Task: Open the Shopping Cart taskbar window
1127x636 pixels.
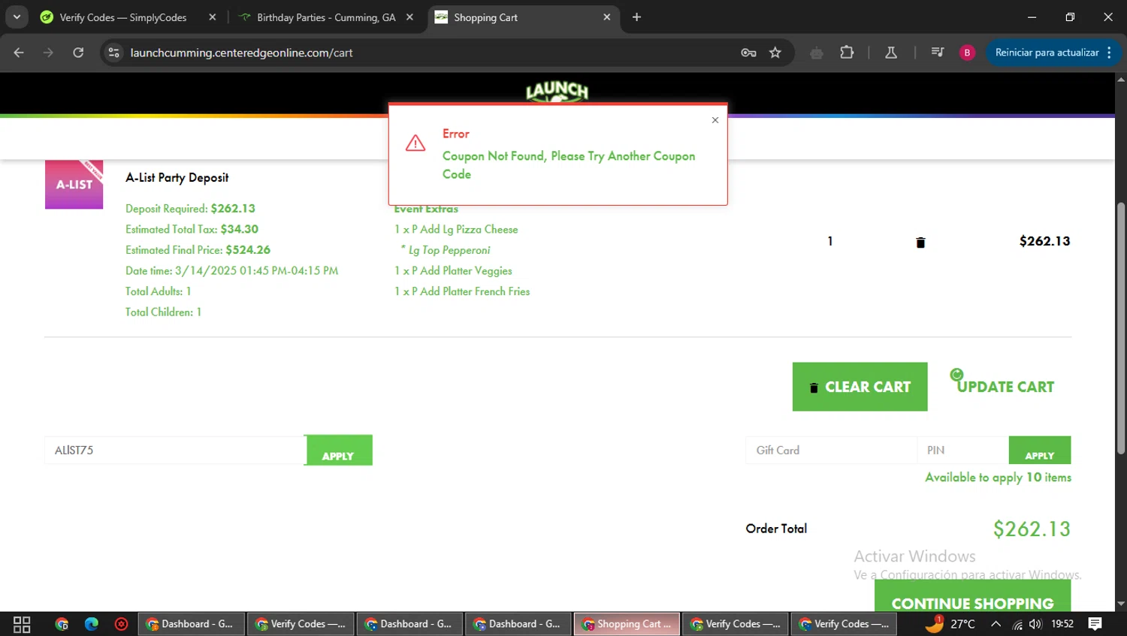Action: point(627,624)
